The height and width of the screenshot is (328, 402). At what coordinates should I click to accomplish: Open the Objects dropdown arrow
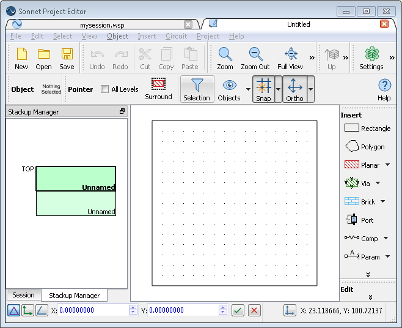pos(248,89)
